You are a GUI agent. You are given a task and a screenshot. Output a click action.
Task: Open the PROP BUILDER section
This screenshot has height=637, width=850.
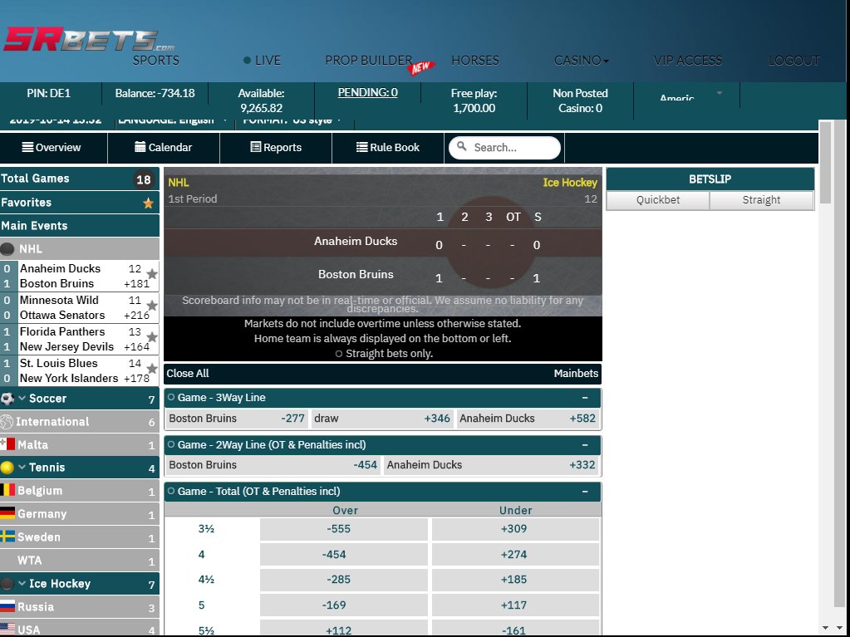click(369, 60)
